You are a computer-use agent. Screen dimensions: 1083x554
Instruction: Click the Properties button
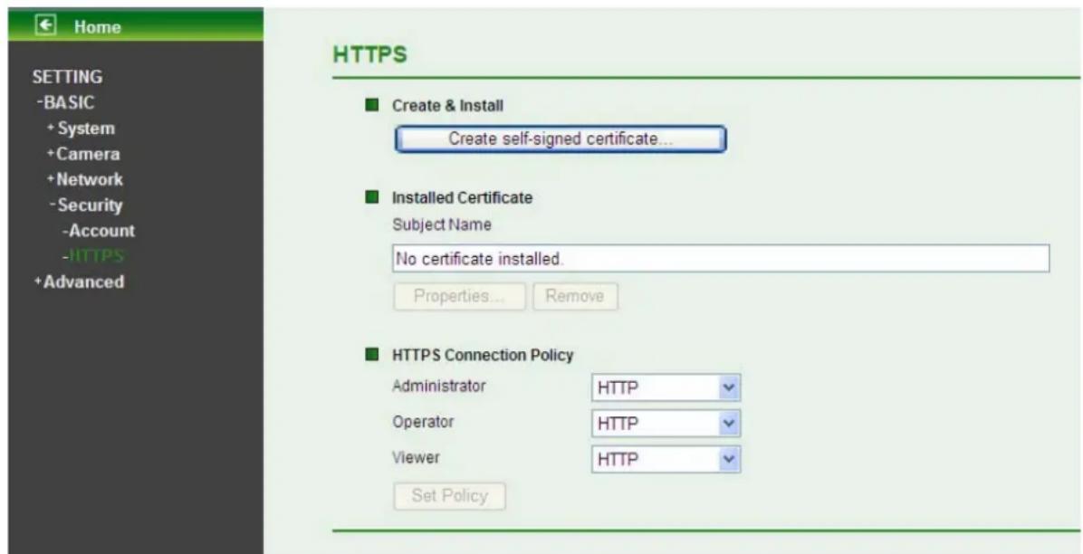[459, 296]
